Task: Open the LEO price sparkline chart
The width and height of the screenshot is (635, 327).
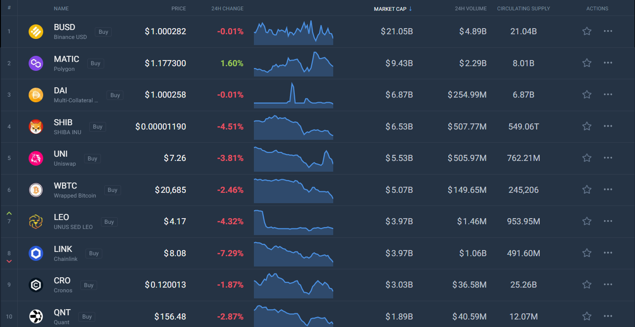Action: [x=293, y=222]
